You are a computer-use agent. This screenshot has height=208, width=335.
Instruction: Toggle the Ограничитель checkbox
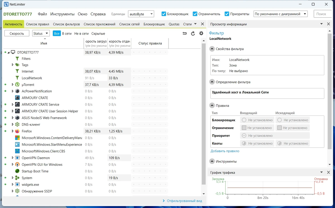coord(195,14)
